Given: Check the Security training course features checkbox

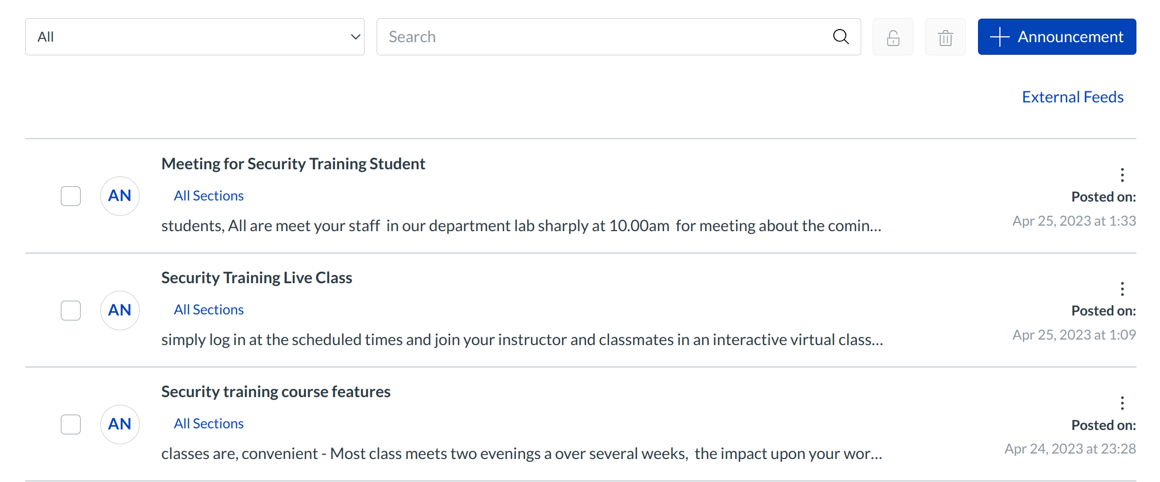Looking at the screenshot, I should (71, 424).
